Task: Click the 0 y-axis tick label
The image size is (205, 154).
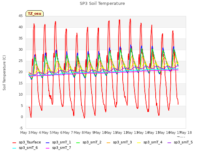Action: click(22, 117)
